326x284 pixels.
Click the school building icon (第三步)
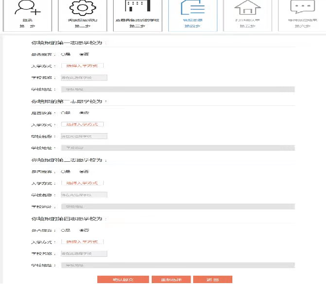pyautogui.click(x=137, y=6)
